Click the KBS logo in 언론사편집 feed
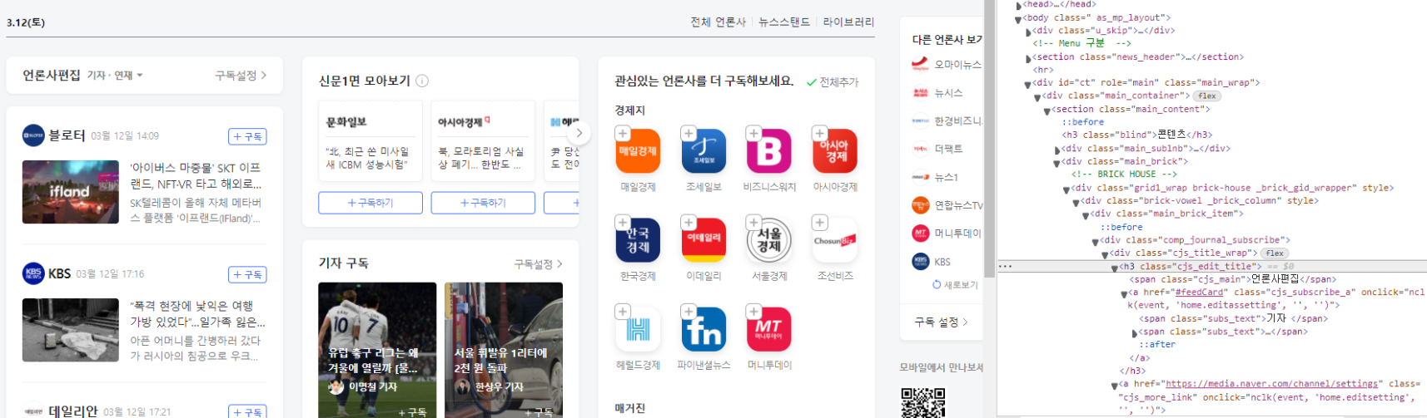1427x418 pixels. pyautogui.click(x=33, y=273)
